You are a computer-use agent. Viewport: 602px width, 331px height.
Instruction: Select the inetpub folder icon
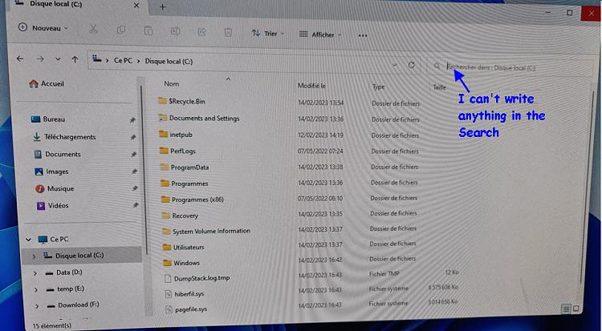click(x=163, y=134)
